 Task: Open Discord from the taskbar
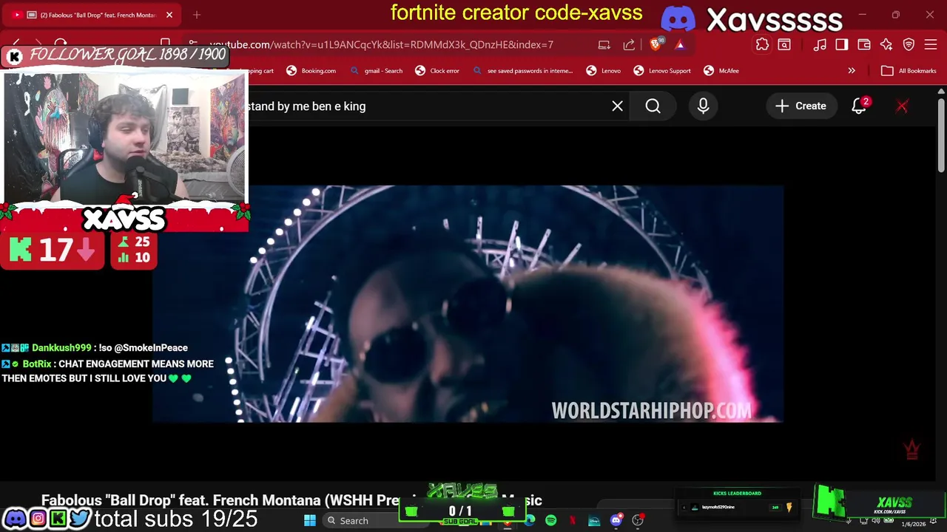pos(616,520)
